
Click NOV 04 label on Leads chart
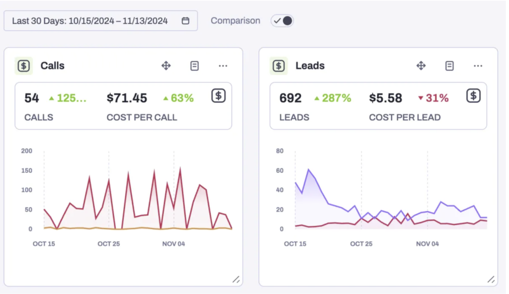click(427, 244)
